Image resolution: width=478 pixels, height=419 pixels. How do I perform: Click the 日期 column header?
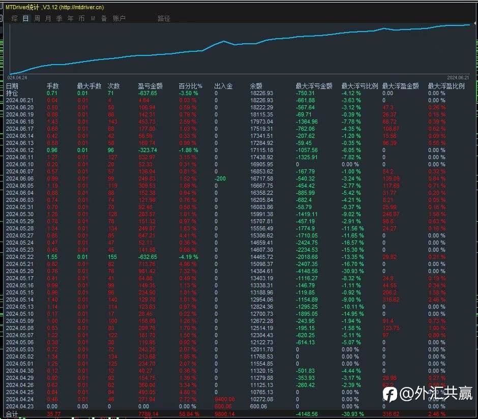[12, 86]
